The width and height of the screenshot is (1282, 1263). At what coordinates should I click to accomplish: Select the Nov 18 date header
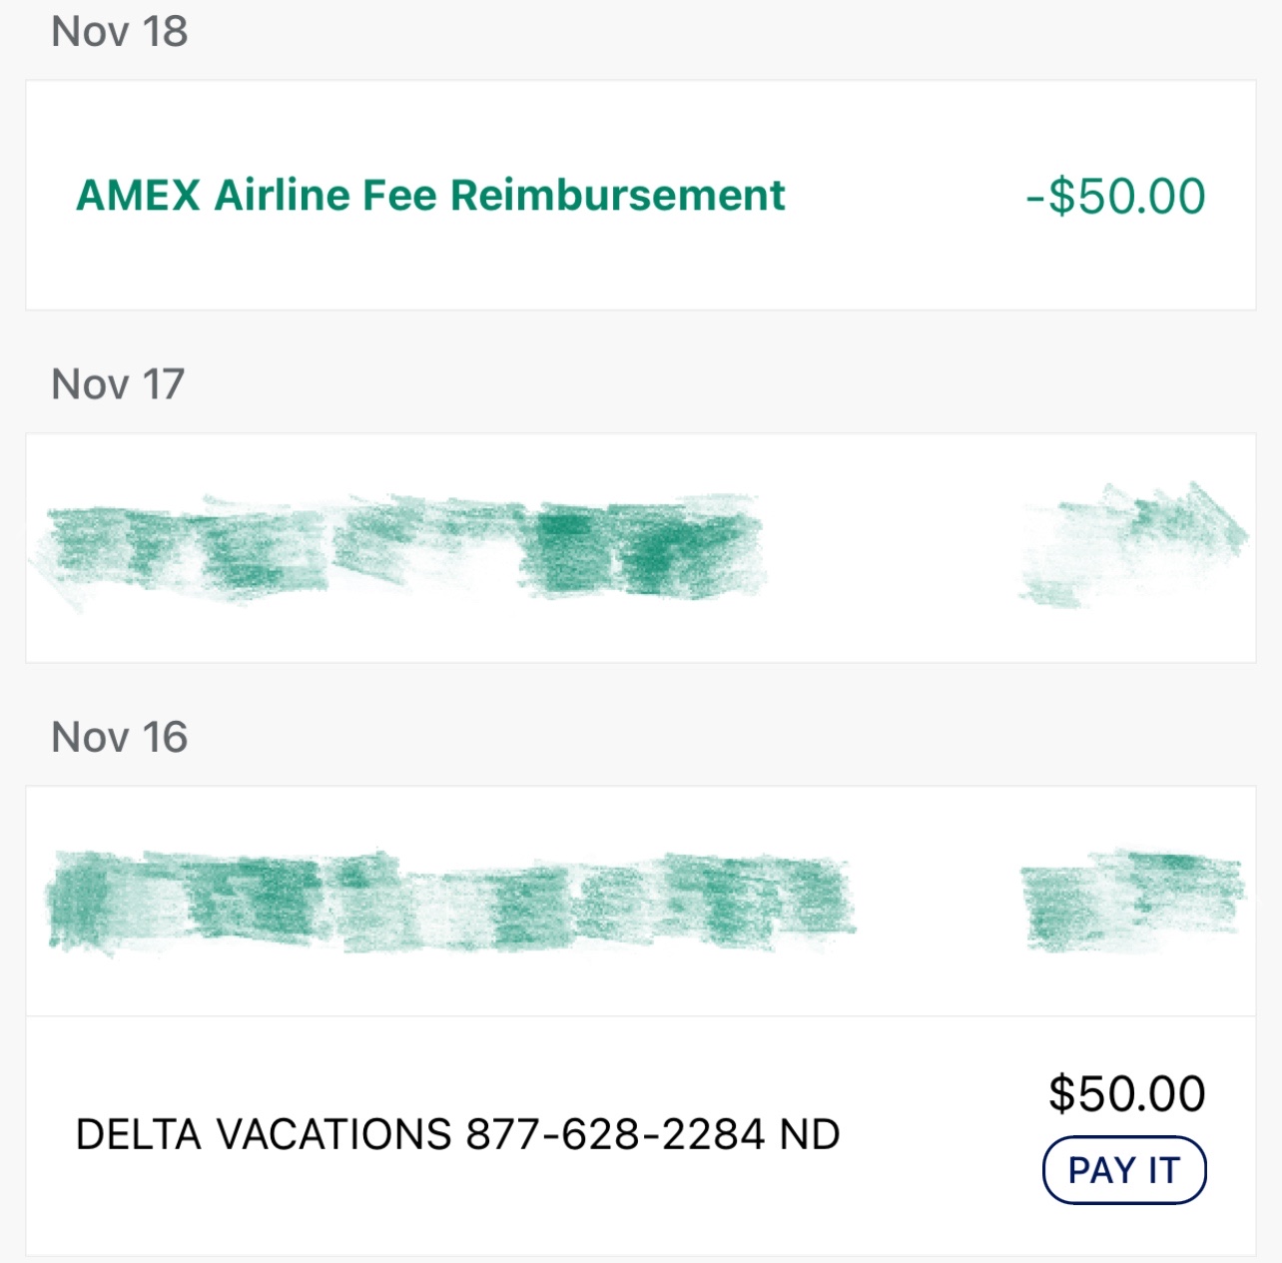point(120,30)
